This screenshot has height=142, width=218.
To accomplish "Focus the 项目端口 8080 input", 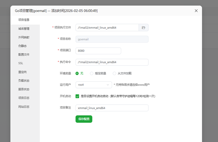I will point(98,51).
